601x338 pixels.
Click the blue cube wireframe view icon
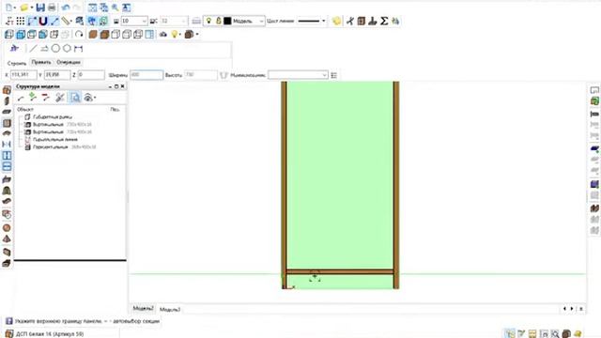tap(21, 34)
